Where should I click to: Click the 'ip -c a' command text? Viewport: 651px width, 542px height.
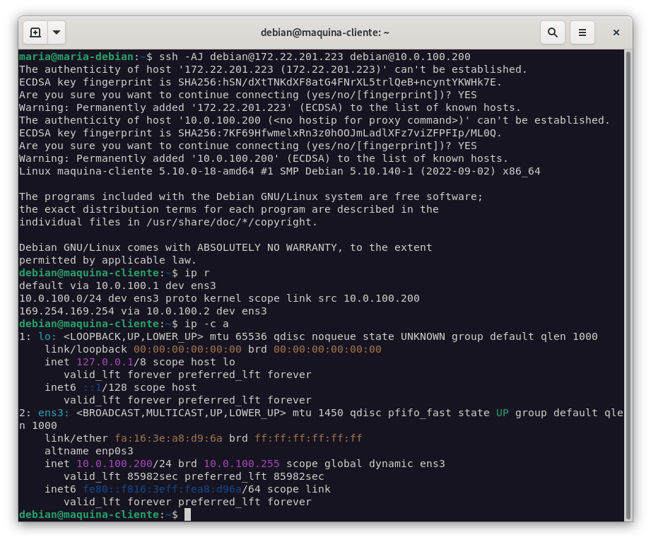point(206,324)
